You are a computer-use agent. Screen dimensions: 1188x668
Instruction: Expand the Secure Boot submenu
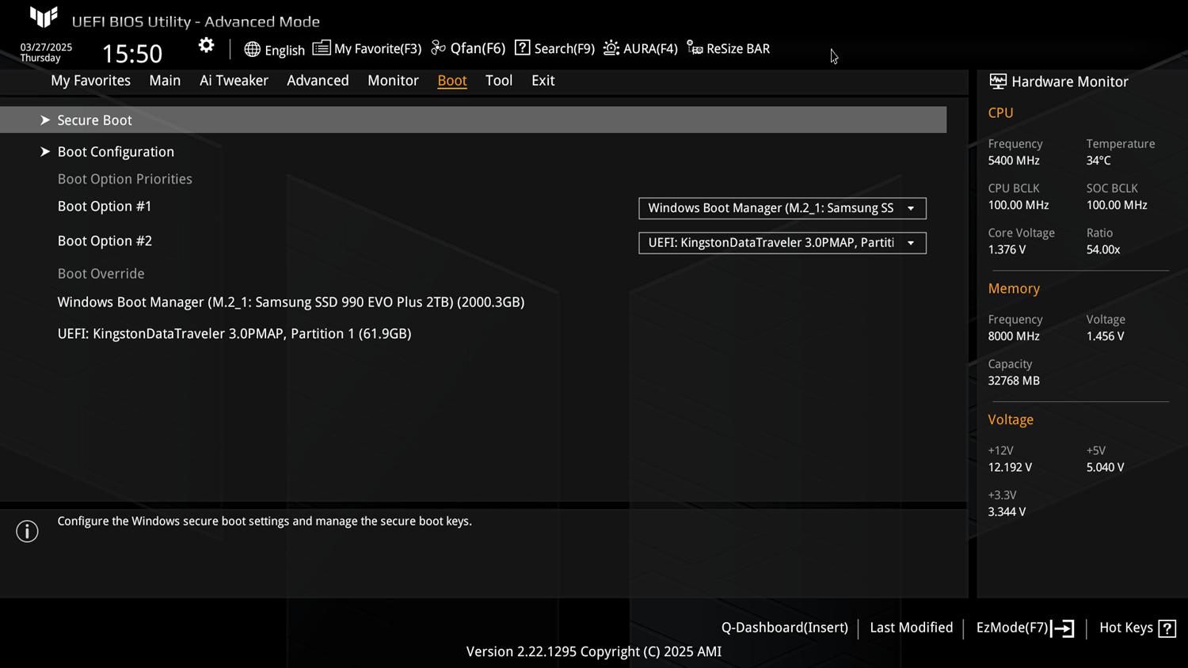tap(94, 120)
